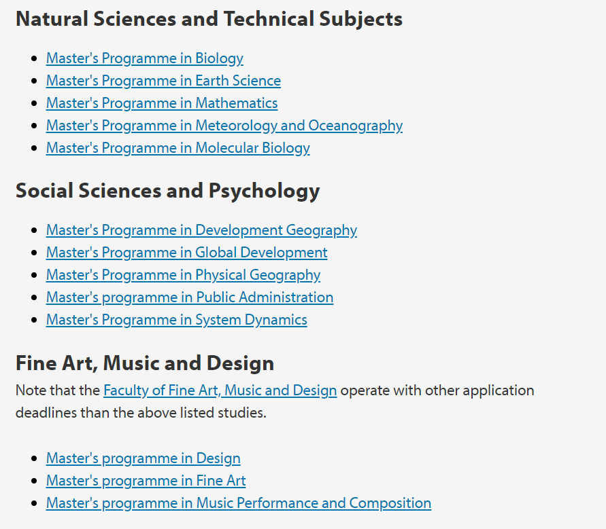606x529 pixels.
Task: Click Master's Programme in Earth Science
Action: pyautogui.click(x=163, y=81)
